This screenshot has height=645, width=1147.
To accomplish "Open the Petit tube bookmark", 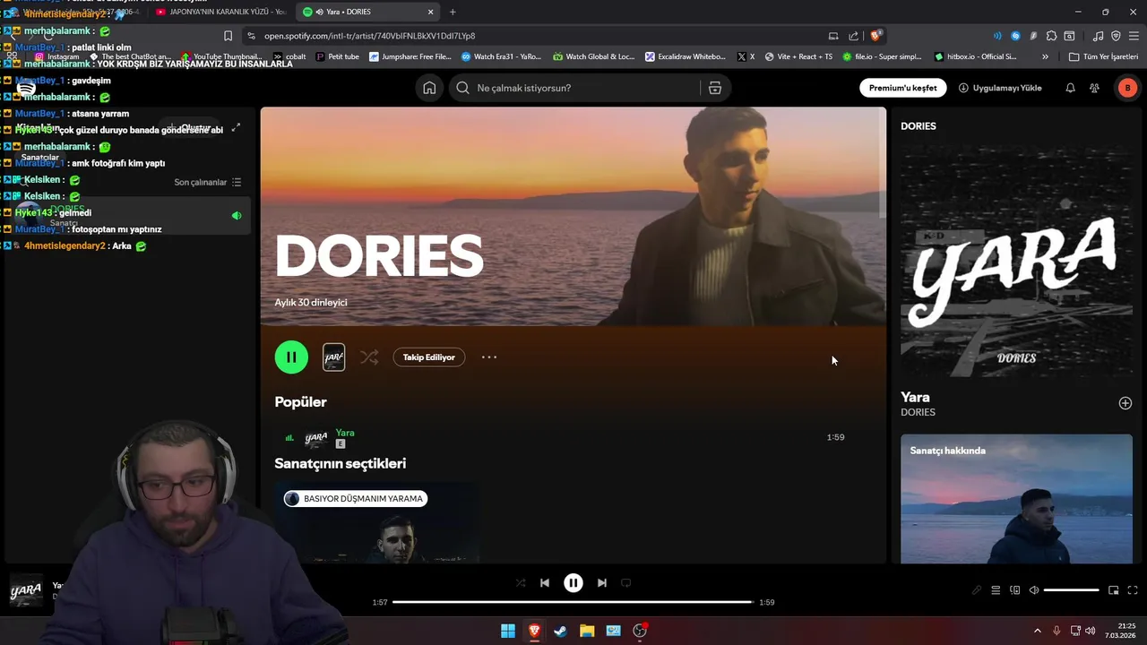I will (337, 56).
